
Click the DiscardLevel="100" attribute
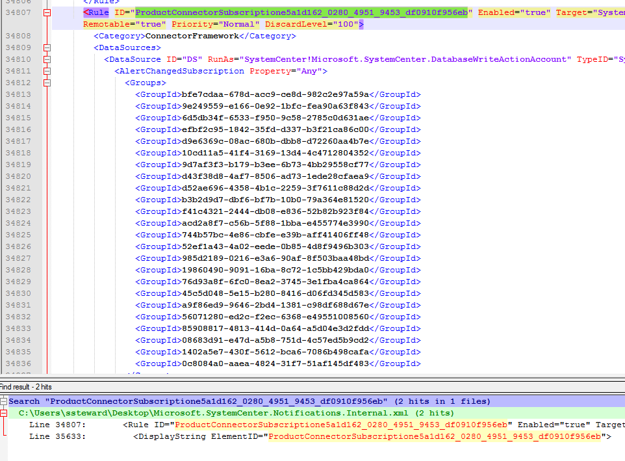pyautogui.click(x=312, y=24)
